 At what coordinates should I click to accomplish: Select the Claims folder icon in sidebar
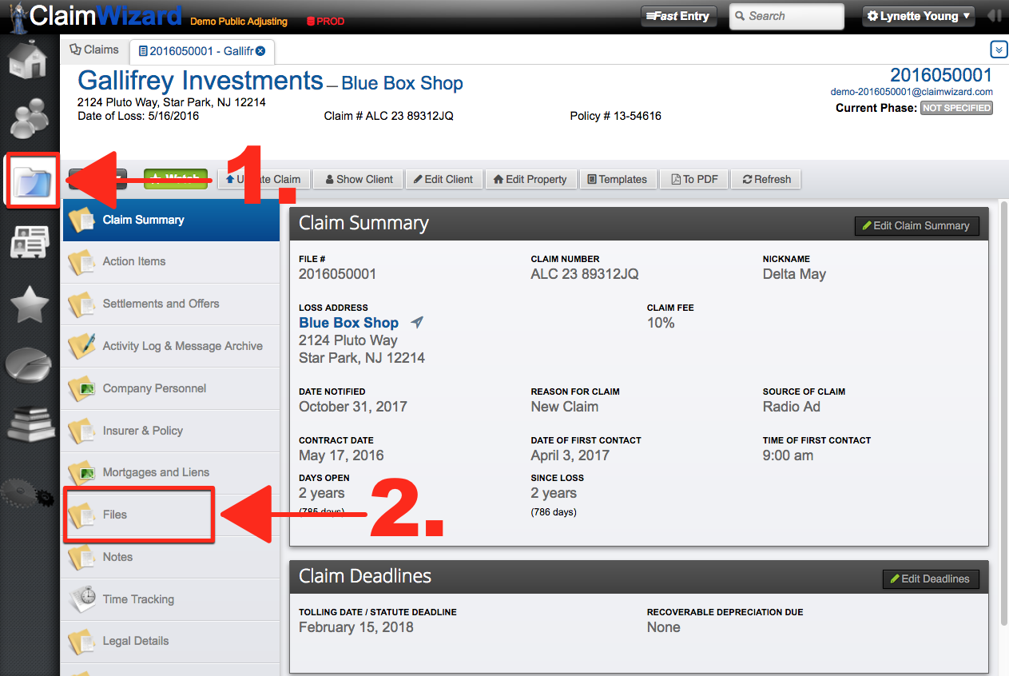[32, 179]
